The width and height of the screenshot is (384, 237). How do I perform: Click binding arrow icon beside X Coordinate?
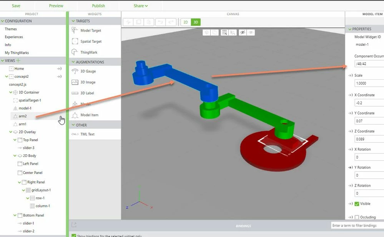(351, 95)
